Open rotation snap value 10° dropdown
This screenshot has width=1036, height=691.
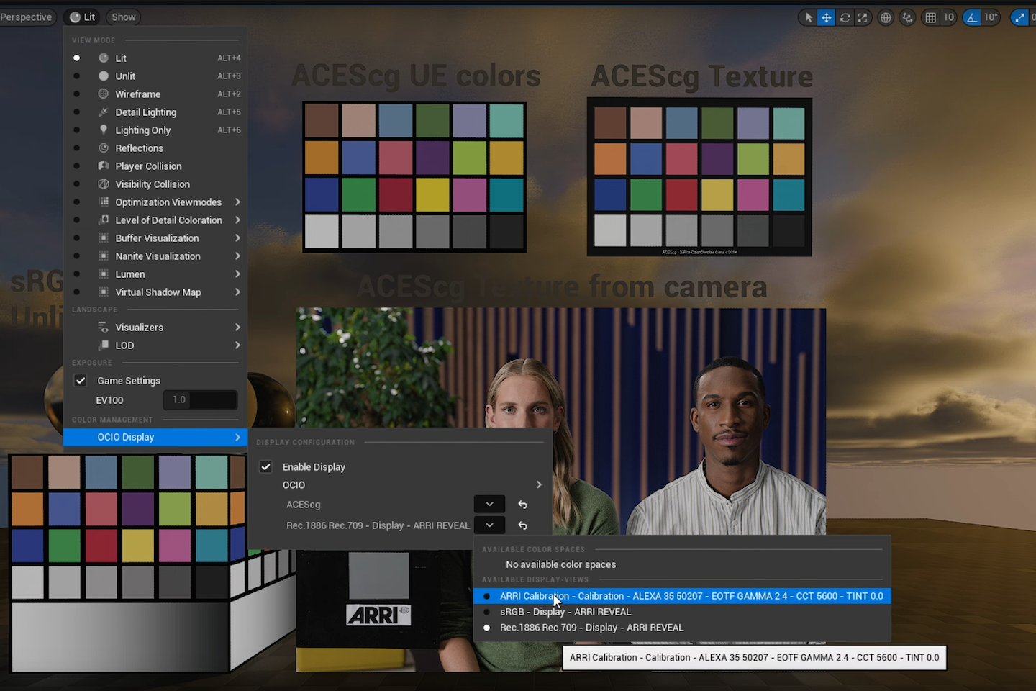point(991,17)
